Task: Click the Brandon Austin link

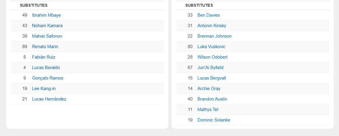Action: (x=212, y=99)
